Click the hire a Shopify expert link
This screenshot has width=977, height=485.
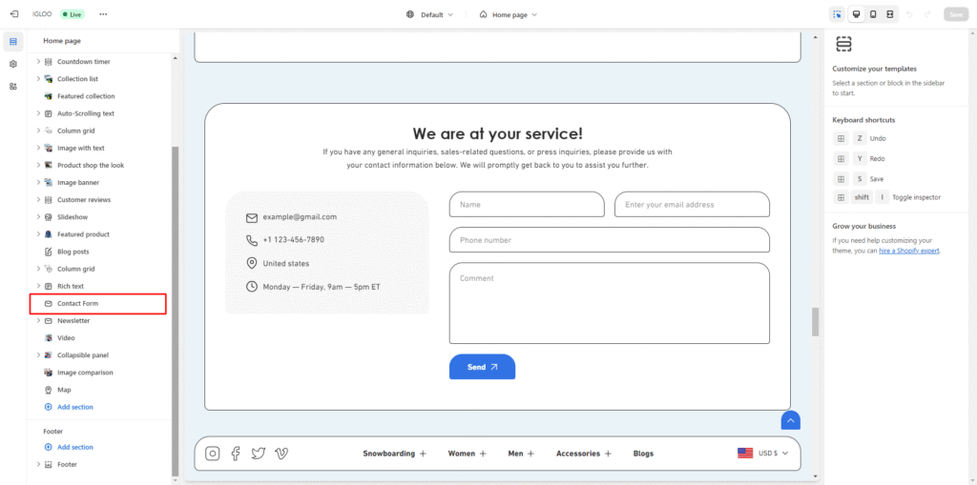coord(909,251)
